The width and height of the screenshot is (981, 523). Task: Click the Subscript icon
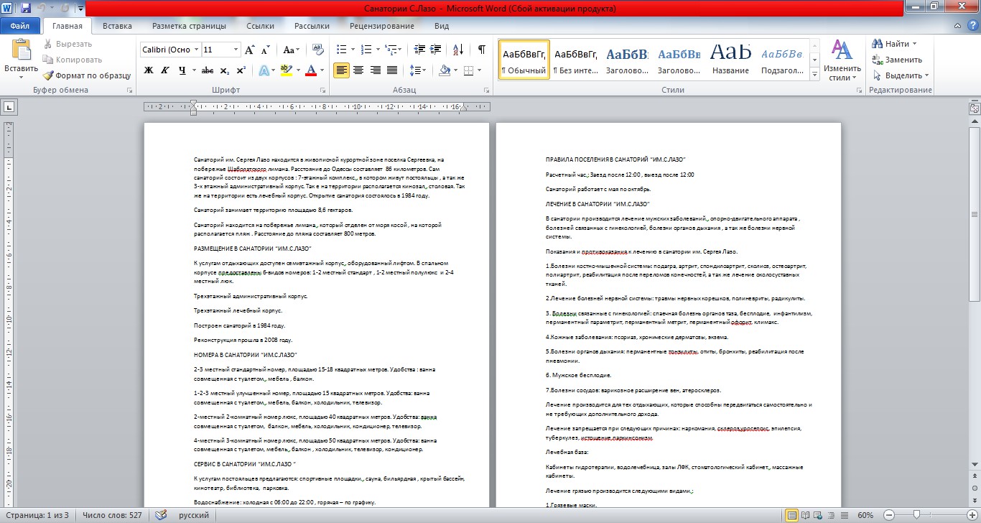tap(225, 70)
